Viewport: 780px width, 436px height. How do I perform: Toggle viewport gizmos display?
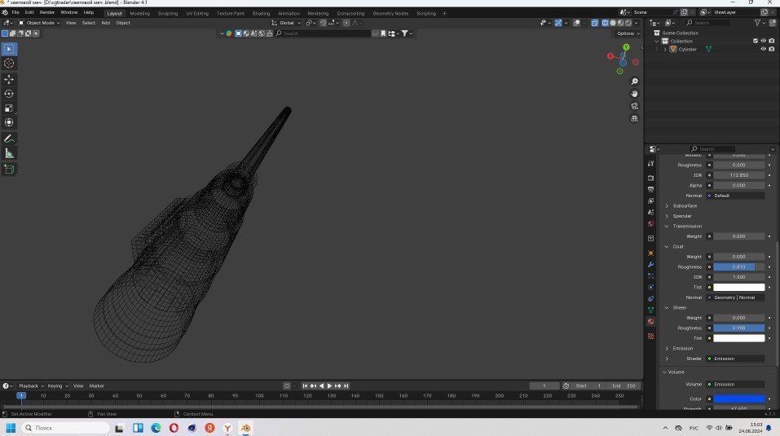(558, 23)
